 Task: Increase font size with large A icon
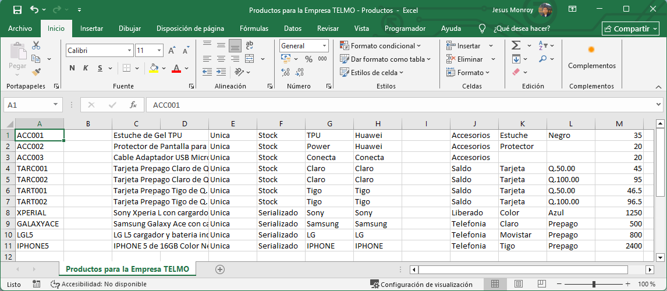click(172, 51)
